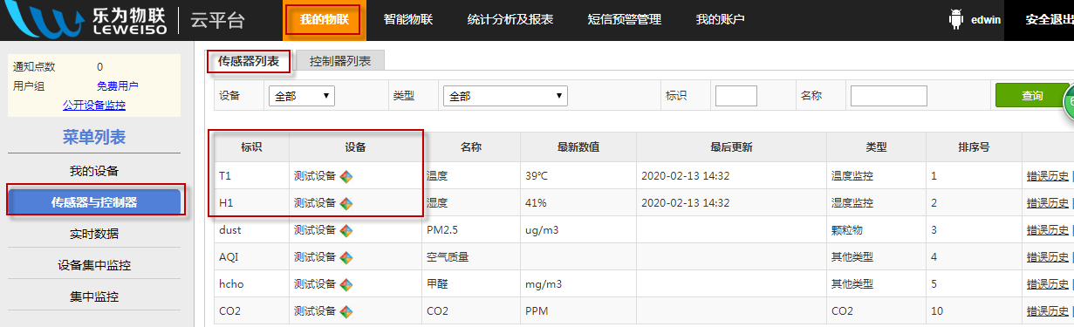Click the 标识 input field
The width and height of the screenshot is (1074, 327).
tap(736, 96)
